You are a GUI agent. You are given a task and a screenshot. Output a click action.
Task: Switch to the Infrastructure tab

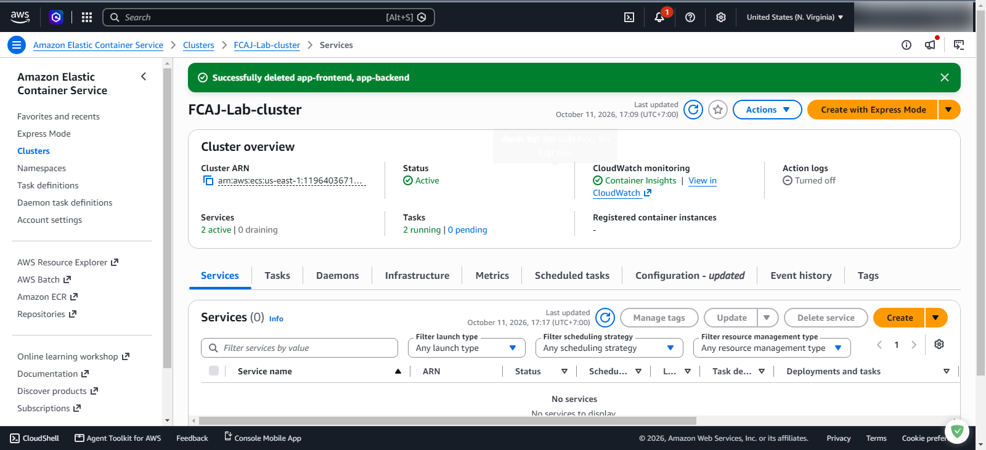[x=417, y=276]
